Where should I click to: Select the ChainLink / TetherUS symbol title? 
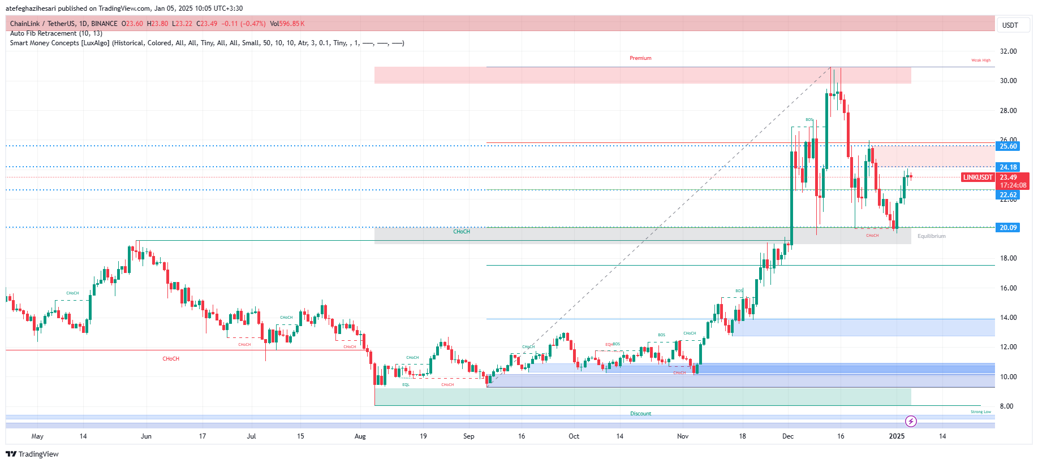(x=64, y=24)
